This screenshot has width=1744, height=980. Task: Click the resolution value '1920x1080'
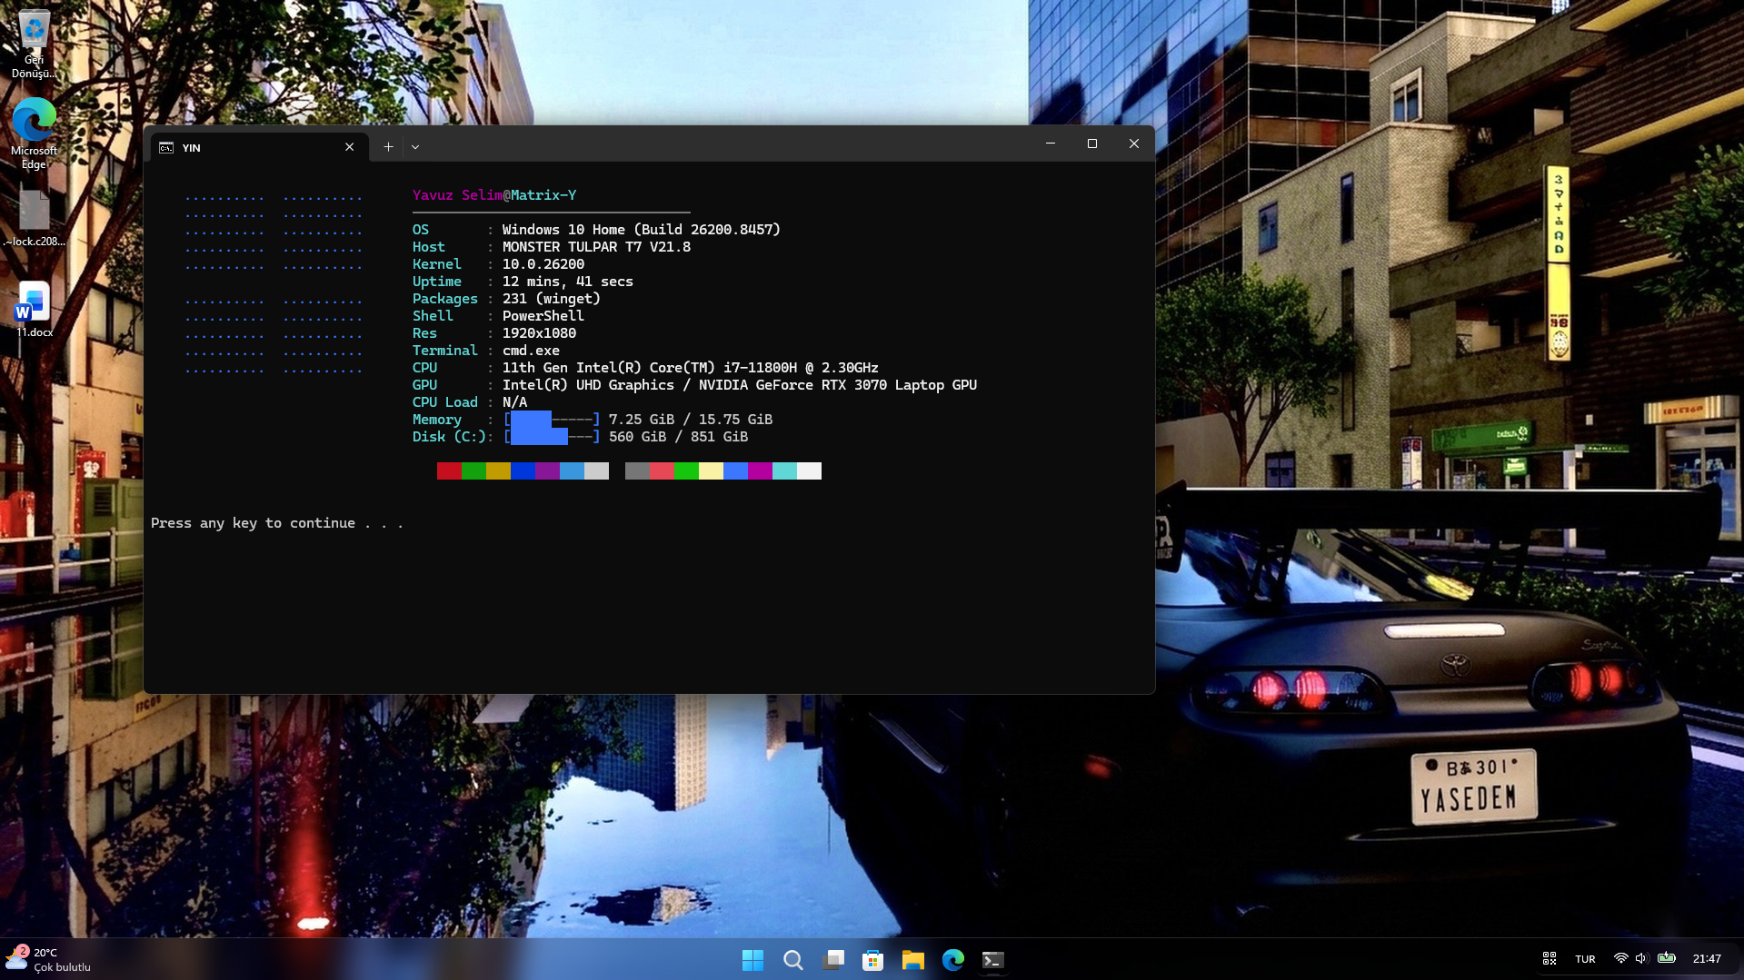coord(539,333)
